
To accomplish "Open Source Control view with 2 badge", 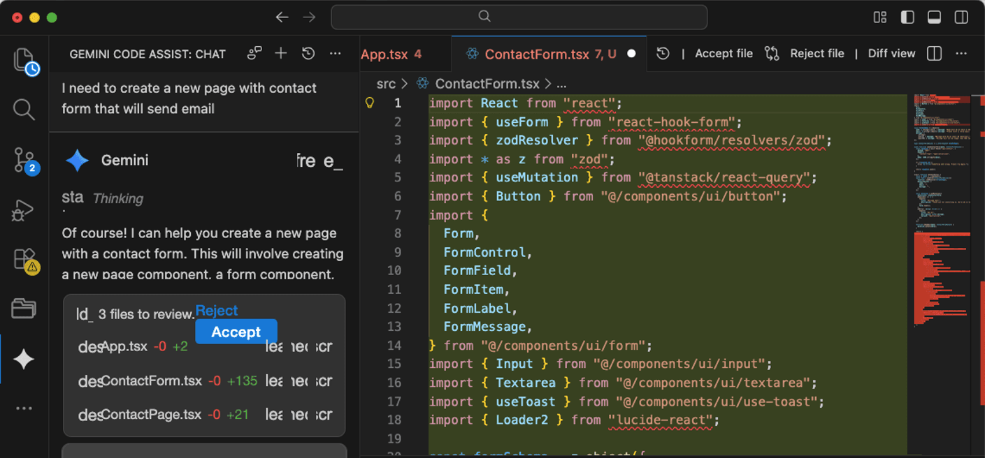I will tap(24, 160).
